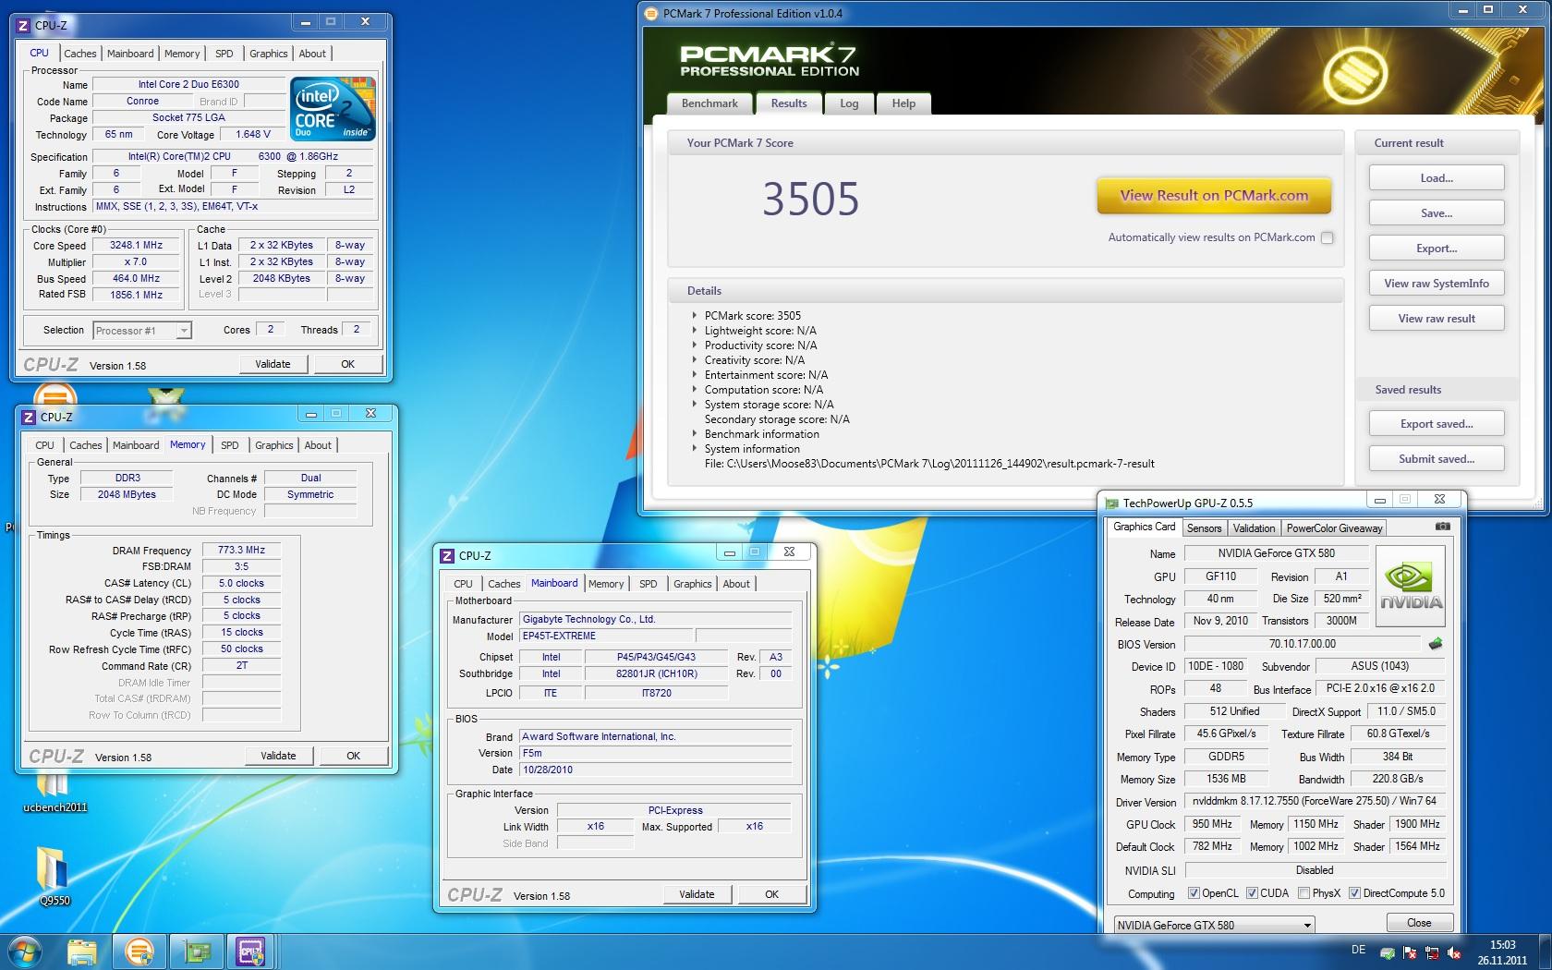This screenshot has width=1552, height=970.
Task: Toggle the CUDA checkbox in GPU-Z
Action: (1252, 893)
